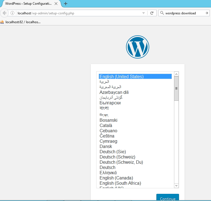
Task: Select Български language
Action: pos(135,103)
